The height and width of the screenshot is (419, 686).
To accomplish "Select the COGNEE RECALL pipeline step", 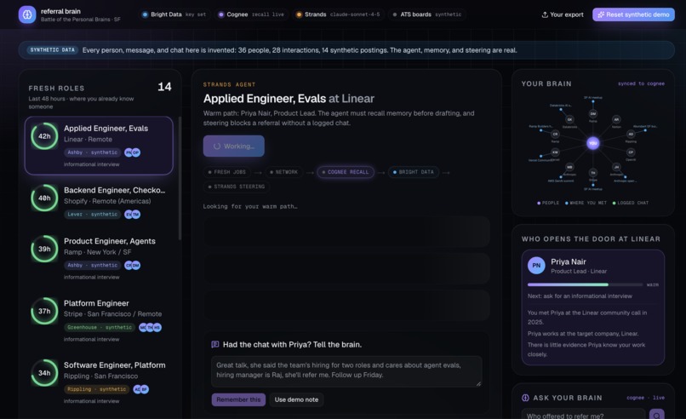I will pos(346,172).
